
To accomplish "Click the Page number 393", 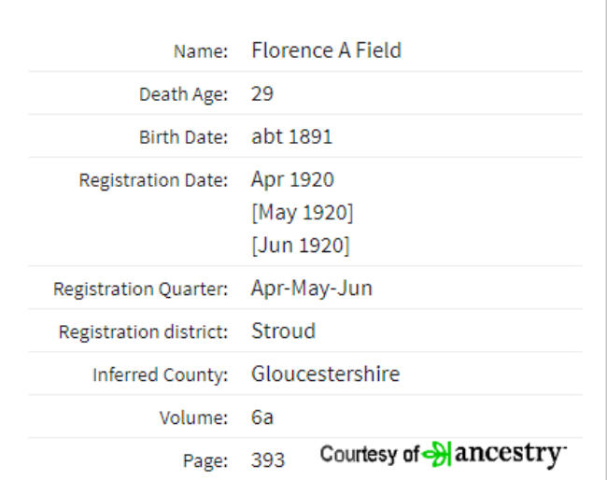I will click(x=268, y=459).
